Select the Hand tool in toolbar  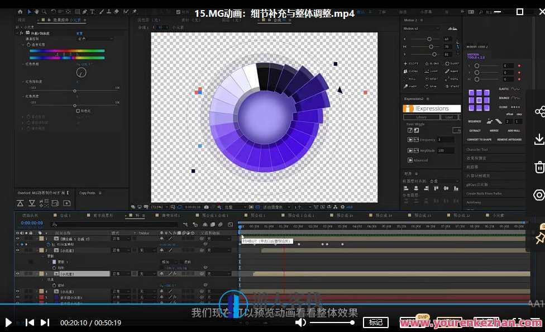tap(36, 11)
